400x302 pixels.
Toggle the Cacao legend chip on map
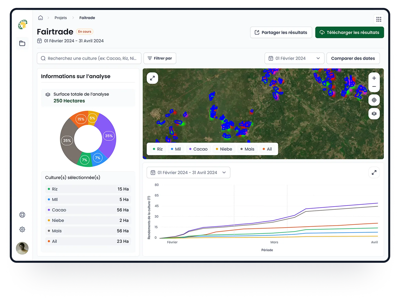point(198,149)
